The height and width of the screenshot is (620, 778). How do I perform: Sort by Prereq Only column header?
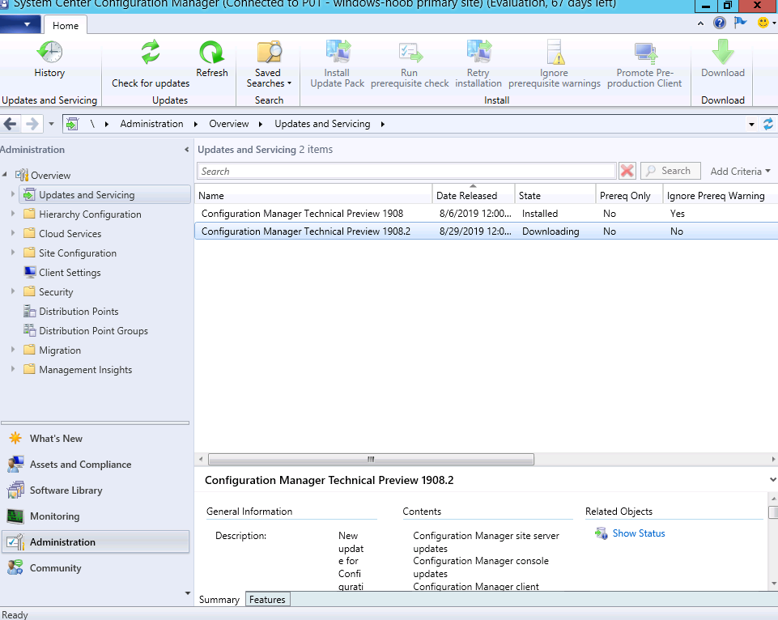click(630, 195)
